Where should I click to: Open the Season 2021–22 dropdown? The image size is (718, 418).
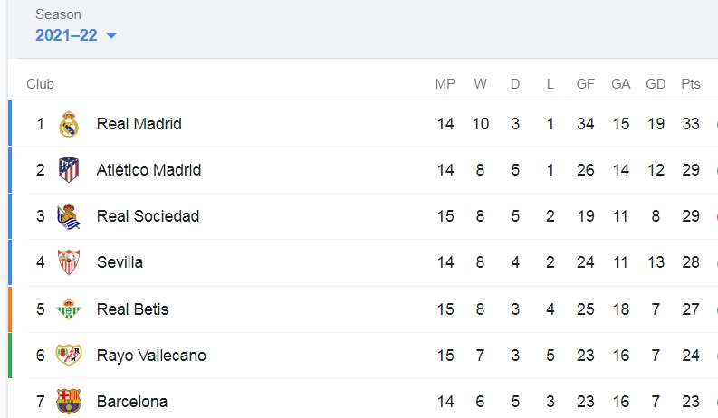(x=76, y=35)
